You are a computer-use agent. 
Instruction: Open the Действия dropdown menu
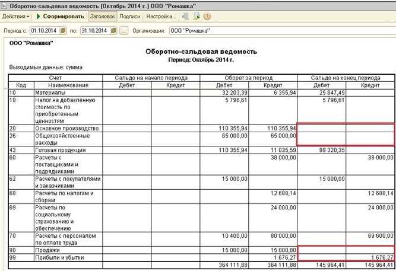[15, 17]
